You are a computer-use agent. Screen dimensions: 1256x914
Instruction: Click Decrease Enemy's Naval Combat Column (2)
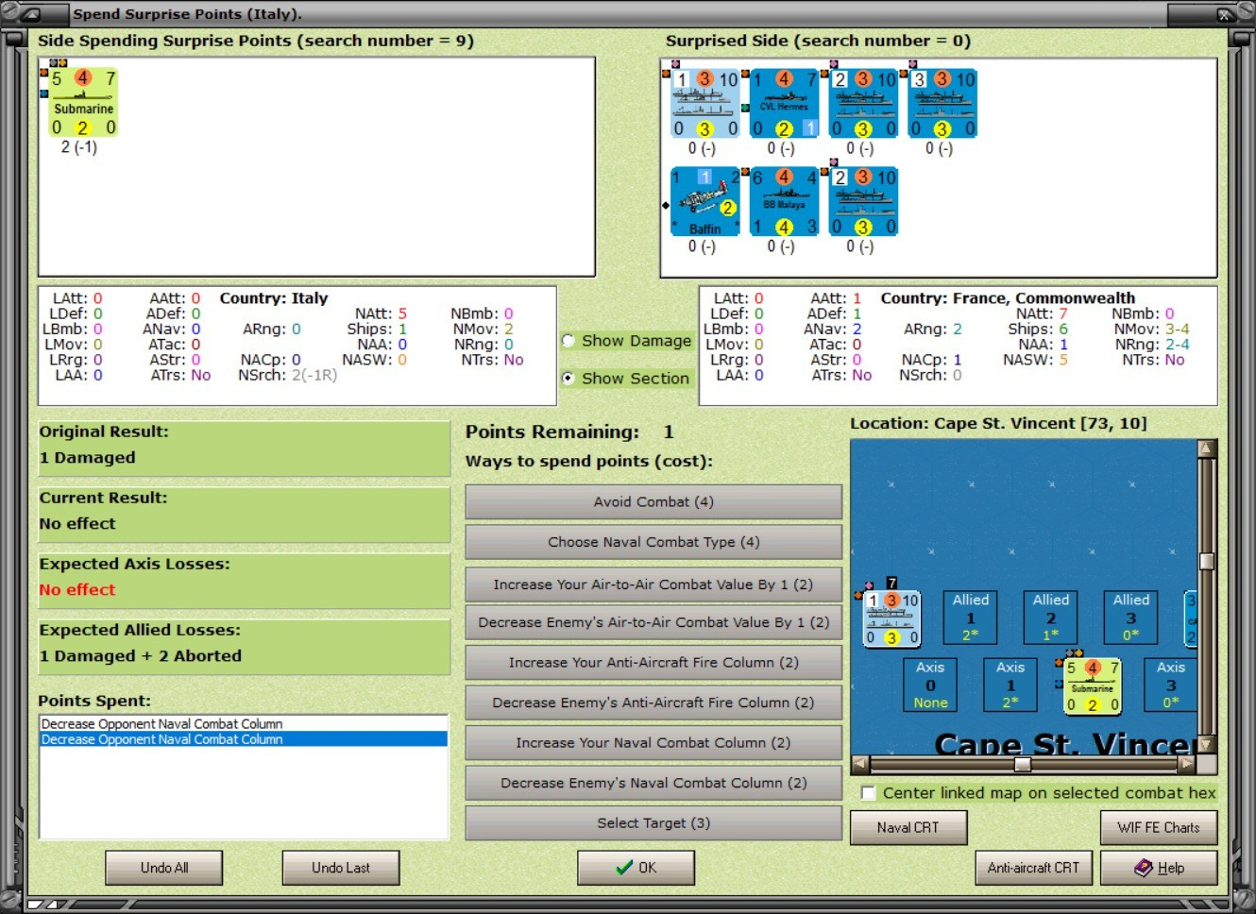click(653, 783)
